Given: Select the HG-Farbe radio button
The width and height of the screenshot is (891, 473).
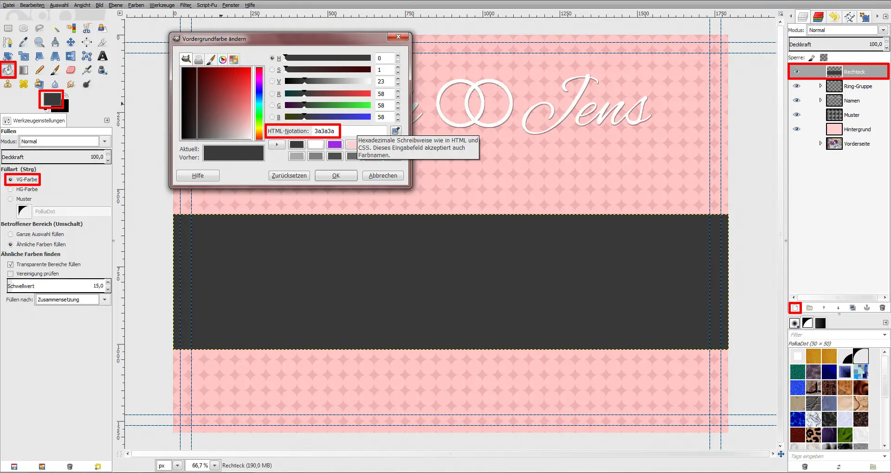Looking at the screenshot, I should tap(11, 189).
